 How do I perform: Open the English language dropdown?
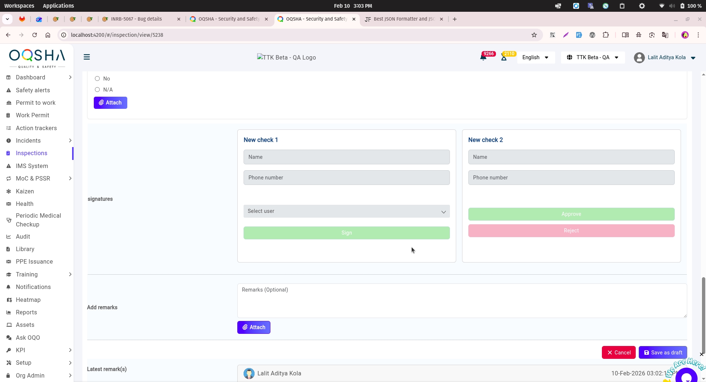point(536,57)
